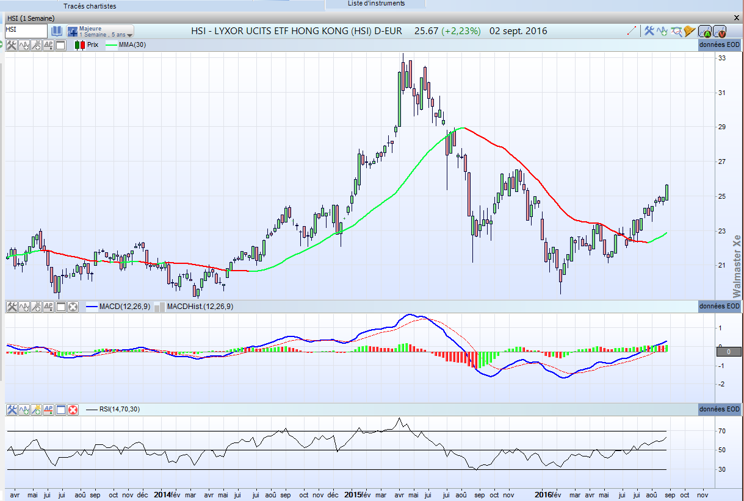Screen dimensions: 744x501
Task: Click the MACD(12,26,9) legend label
Action: [x=125, y=307]
